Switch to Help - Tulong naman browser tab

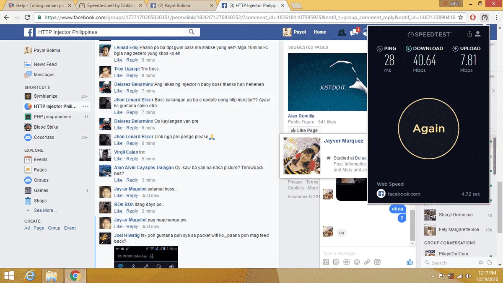pyautogui.click(x=39, y=5)
